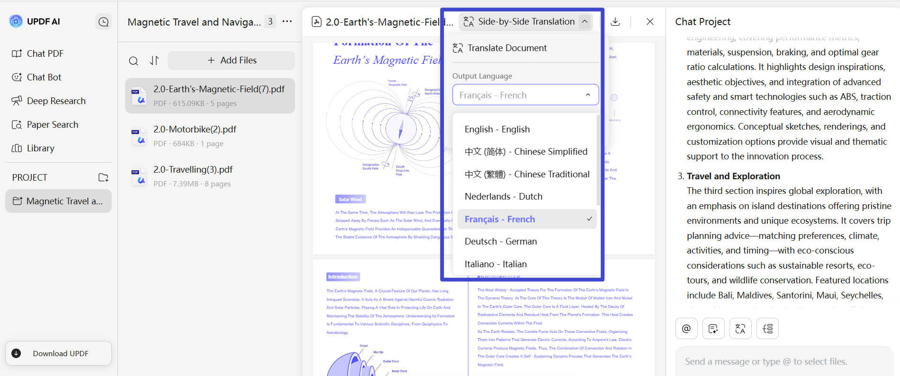Choose English - English language
Screen dimensions: 900x376
pyautogui.click(x=527, y=130)
